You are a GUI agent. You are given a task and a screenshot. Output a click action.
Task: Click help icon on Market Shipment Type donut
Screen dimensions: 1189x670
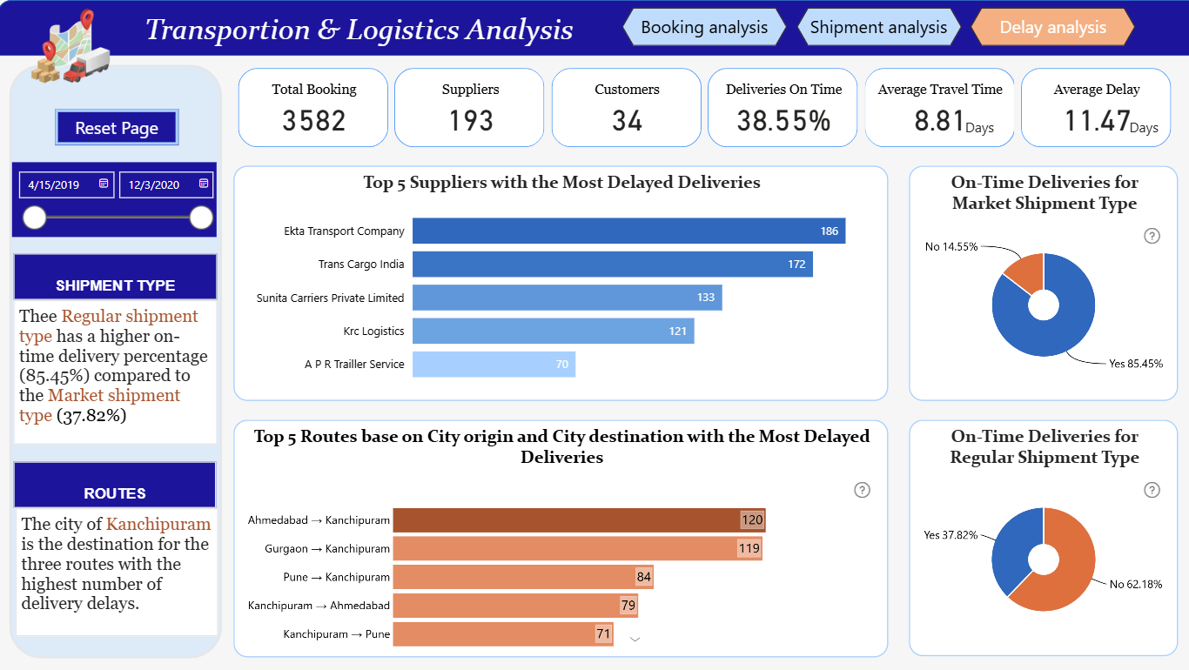pos(1152,236)
